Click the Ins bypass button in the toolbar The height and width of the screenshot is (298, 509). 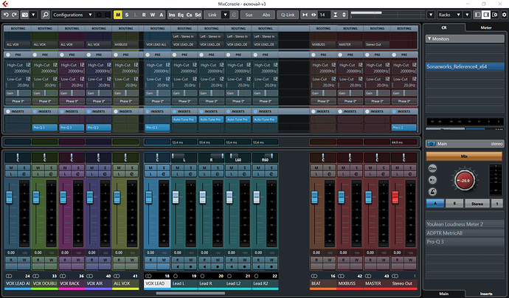(x=172, y=15)
